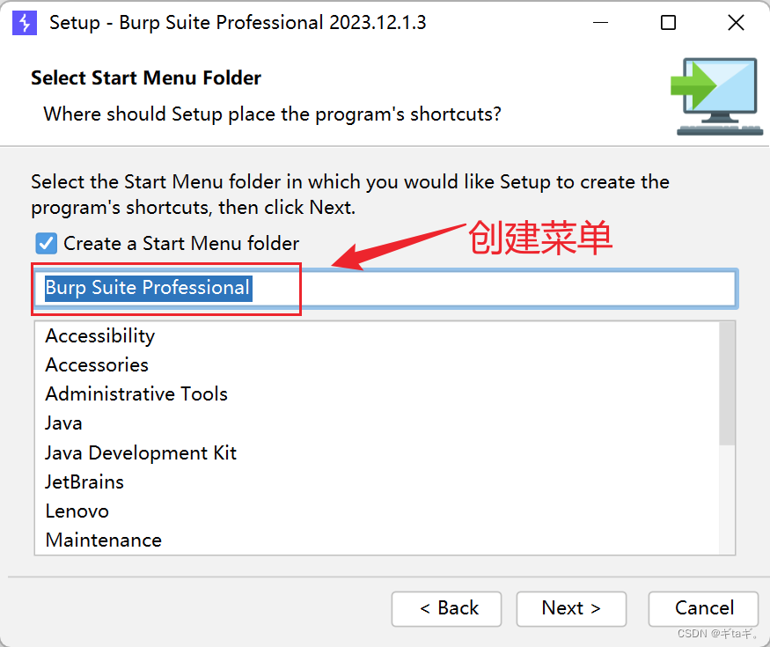770x647 pixels.
Task: Click the folder list scrollbar track below thumb
Action: tap(727, 499)
